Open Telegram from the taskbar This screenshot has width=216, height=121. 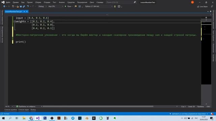click(73, 118)
